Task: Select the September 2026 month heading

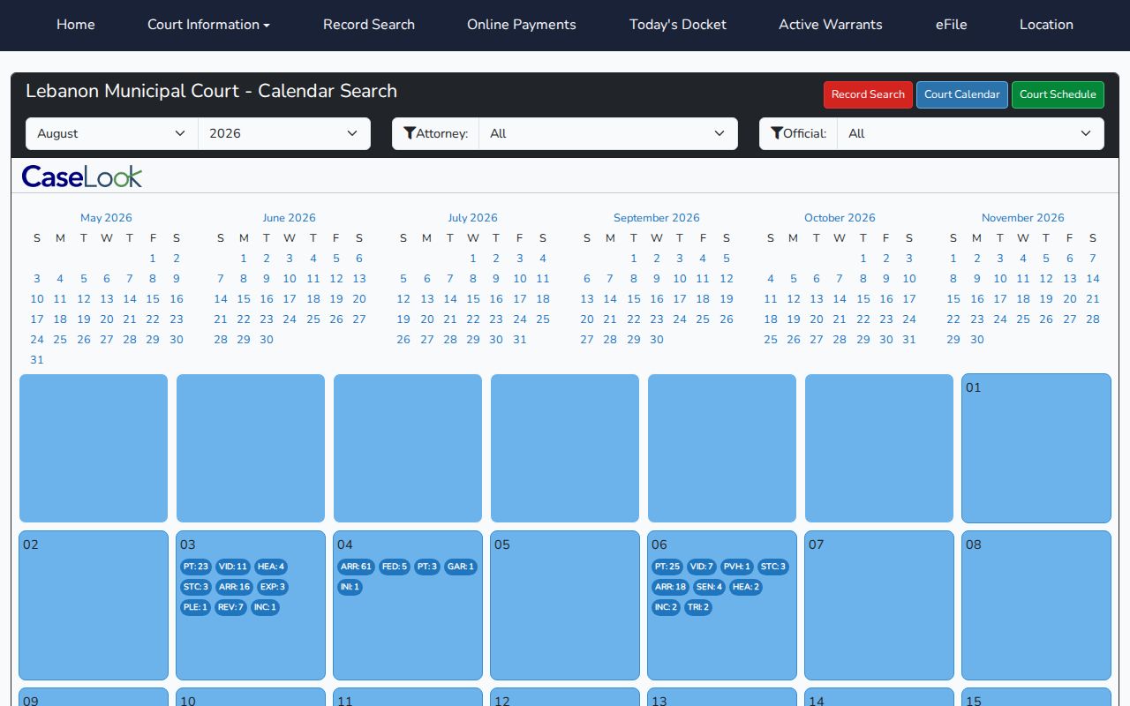Action: pos(657,218)
